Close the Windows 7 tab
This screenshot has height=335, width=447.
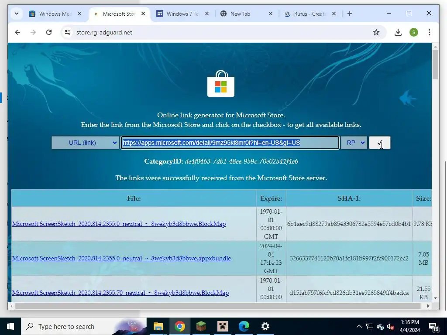point(207,14)
